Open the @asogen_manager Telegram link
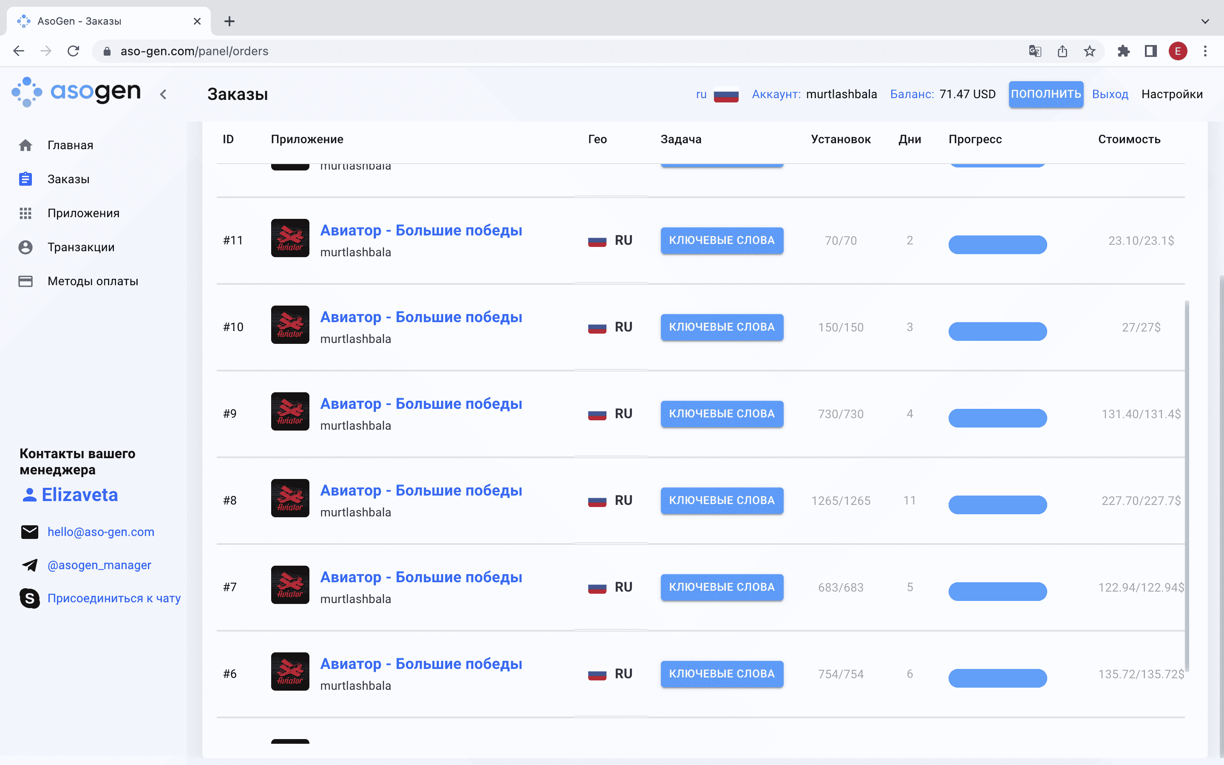The image size is (1224, 765). coord(99,565)
